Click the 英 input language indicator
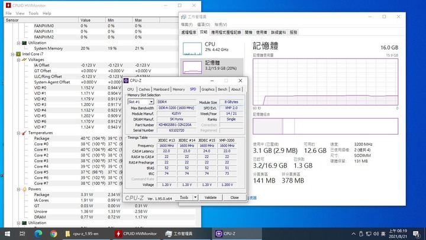 coord(383,233)
